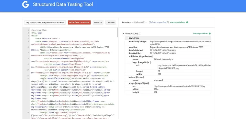This screenshot has width=246, height=119.
Task: Click image height value 708
Action: (155, 92)
